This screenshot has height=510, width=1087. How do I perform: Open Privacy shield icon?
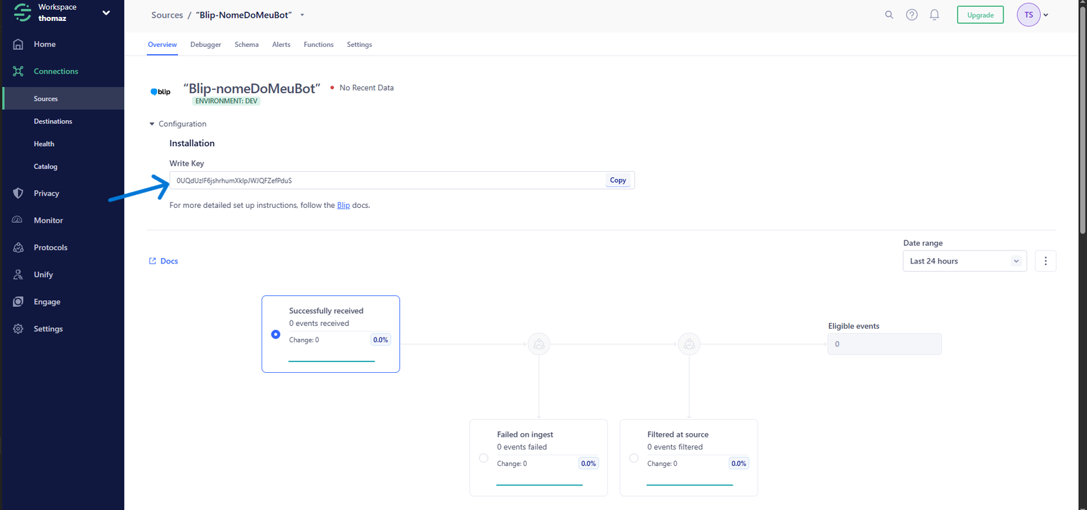click(18, 194)
